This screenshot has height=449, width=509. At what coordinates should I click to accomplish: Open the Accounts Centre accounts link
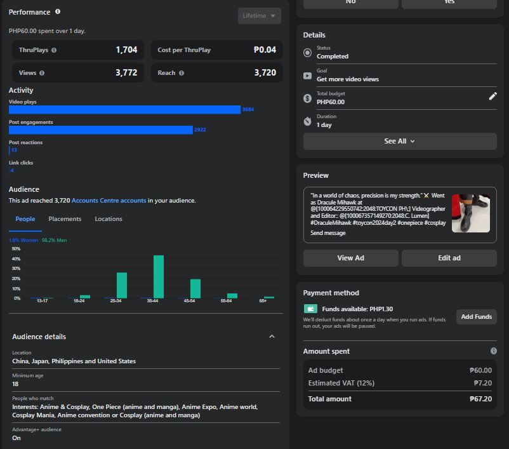click(x=109, y=201)
